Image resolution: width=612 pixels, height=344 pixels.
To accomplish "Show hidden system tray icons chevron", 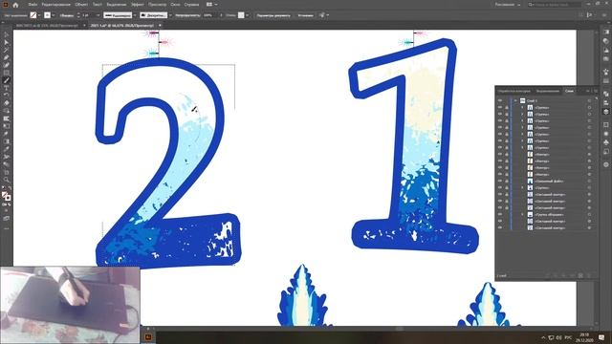I will pos(543,337).
